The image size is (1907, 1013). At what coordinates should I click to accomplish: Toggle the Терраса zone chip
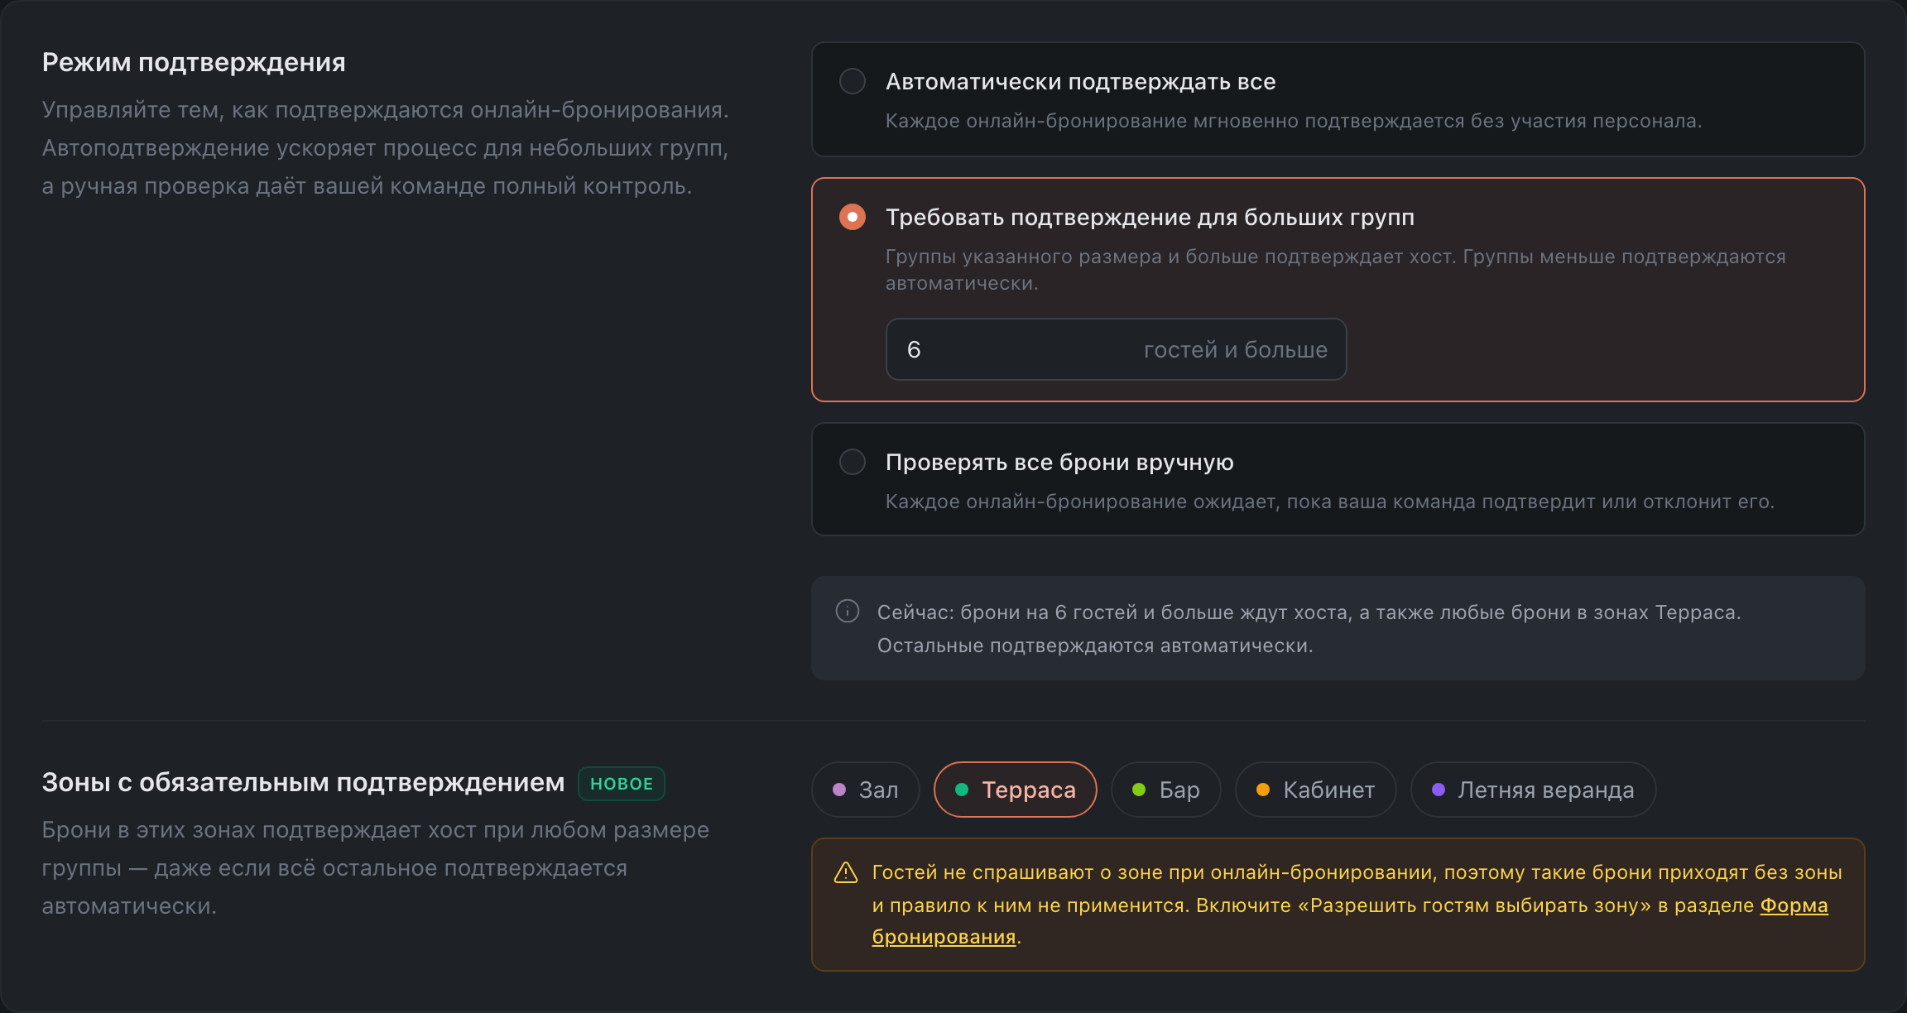pos(1015,790)
